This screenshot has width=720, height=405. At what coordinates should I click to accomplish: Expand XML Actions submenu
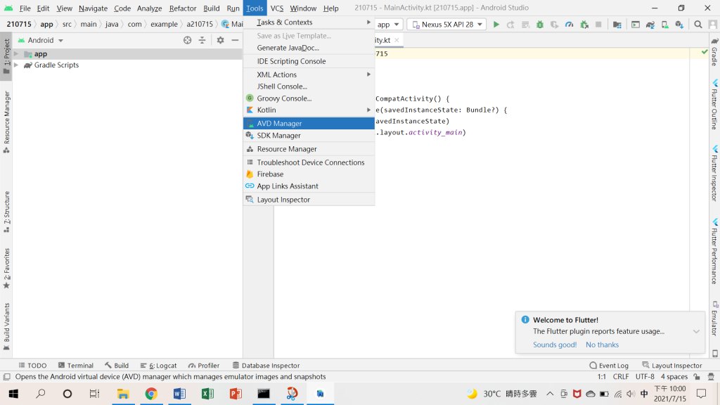point(309,75)
